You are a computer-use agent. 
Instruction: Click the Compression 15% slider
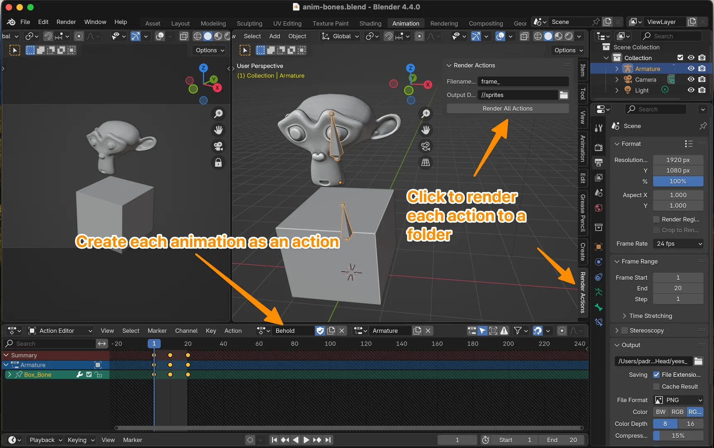pyautogui.click(x=678, y=436)
